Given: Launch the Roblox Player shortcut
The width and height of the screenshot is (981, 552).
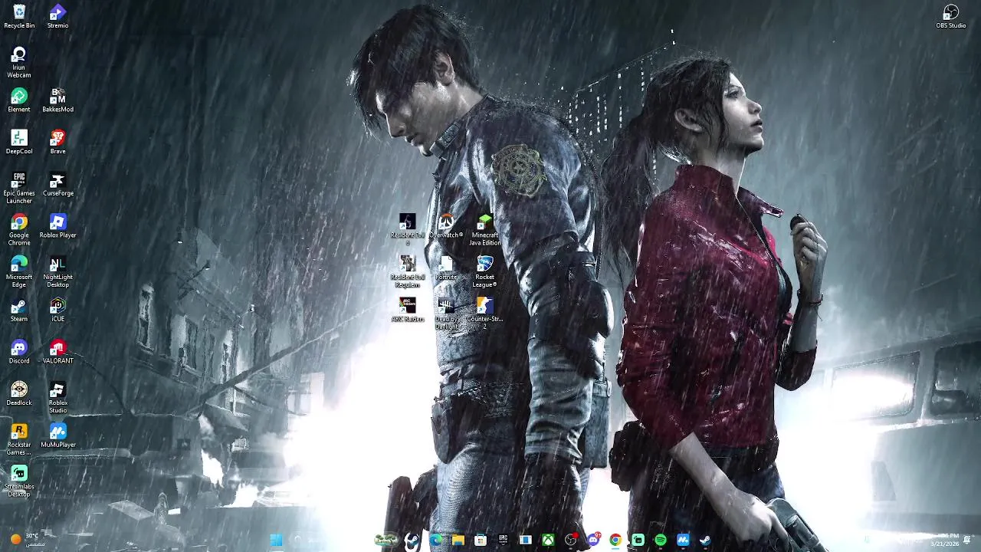Looking at the screenshot, I should pos(57,227).
